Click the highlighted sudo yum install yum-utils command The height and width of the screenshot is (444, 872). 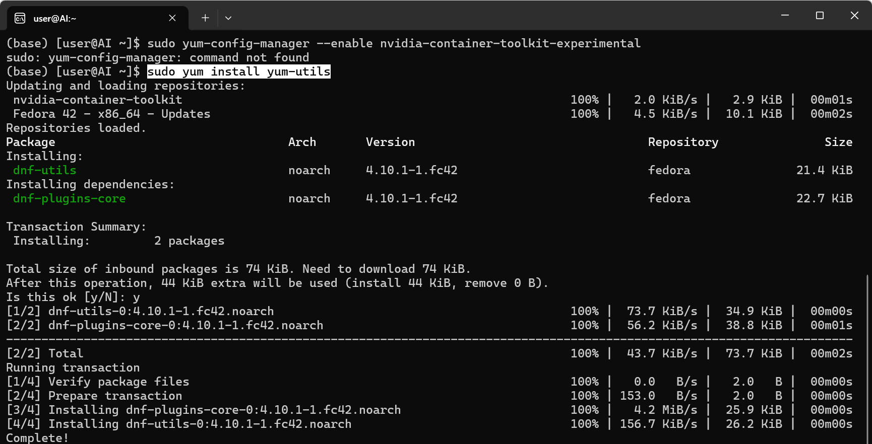click(238, 71)
